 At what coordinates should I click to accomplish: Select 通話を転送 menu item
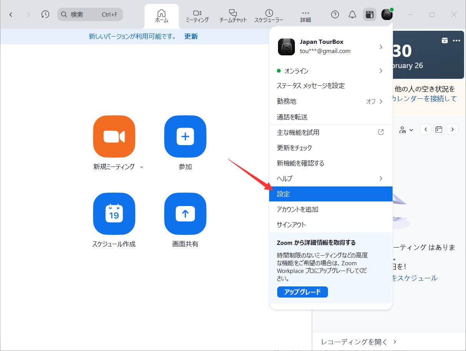[331, 117]
